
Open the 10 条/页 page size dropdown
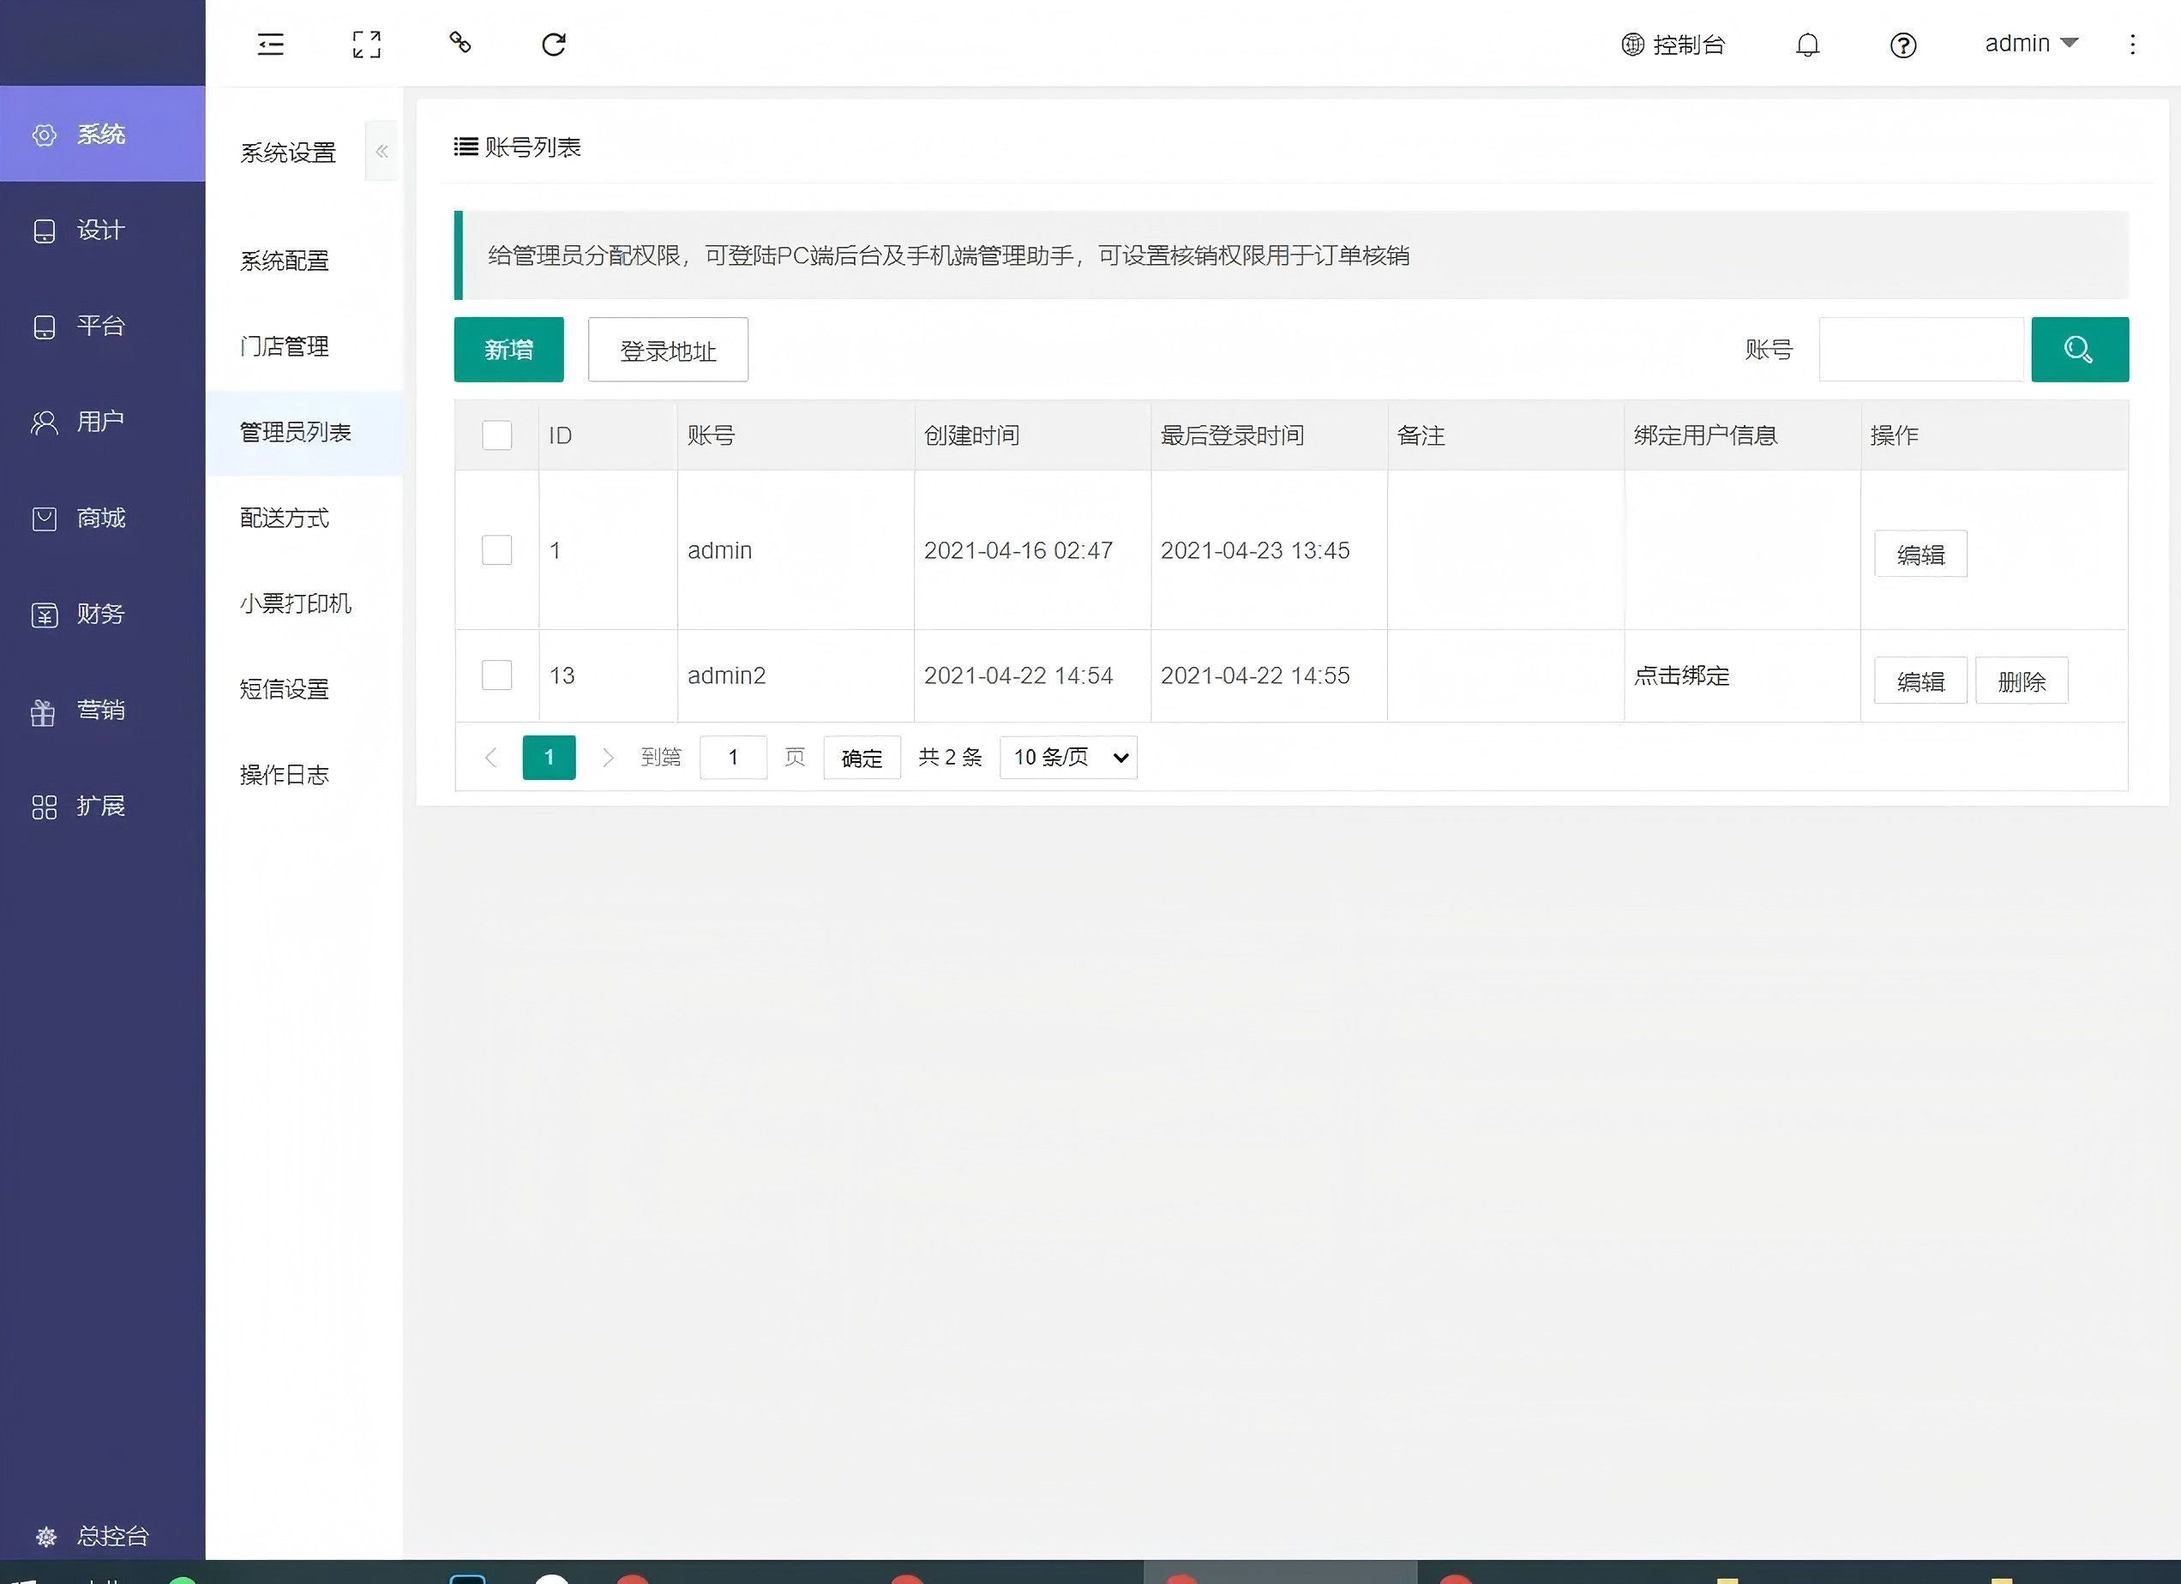pos(1068,758)
